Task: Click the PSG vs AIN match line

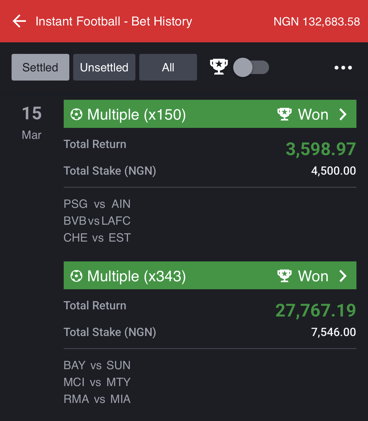Action: coord(97,204)
